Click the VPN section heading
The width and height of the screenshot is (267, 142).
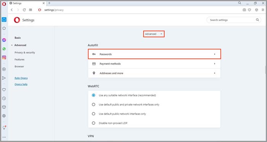(x=91, y=136)
